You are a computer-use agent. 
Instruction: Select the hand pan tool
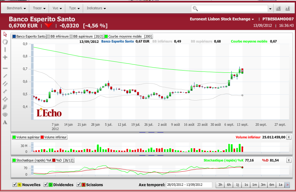point(5,42)
